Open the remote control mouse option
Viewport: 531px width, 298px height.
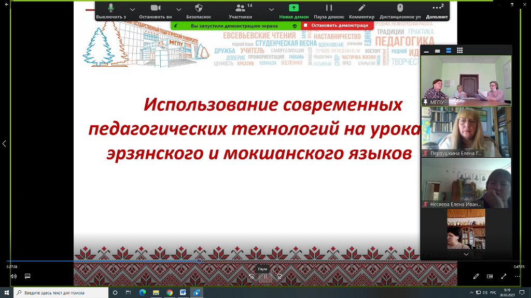(x=400, y=8)
